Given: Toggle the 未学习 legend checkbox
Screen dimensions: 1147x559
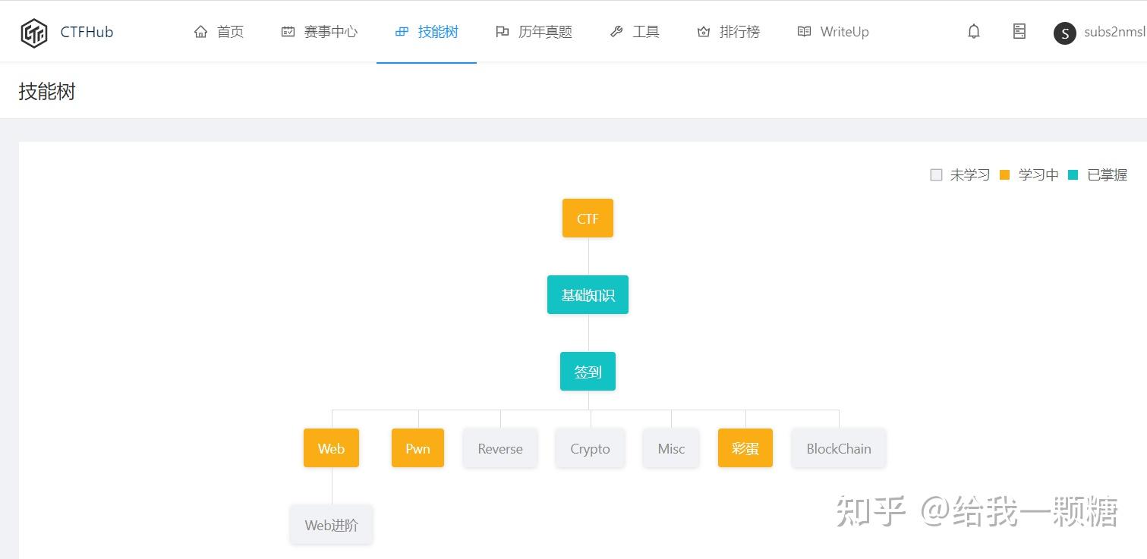Looking at the screenshot, I should point(936,174).
